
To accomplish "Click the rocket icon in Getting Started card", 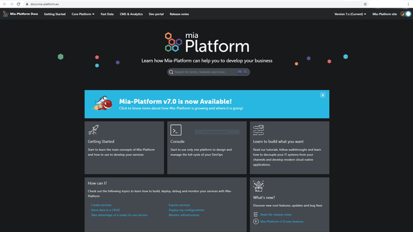I will tap(94, 130).
